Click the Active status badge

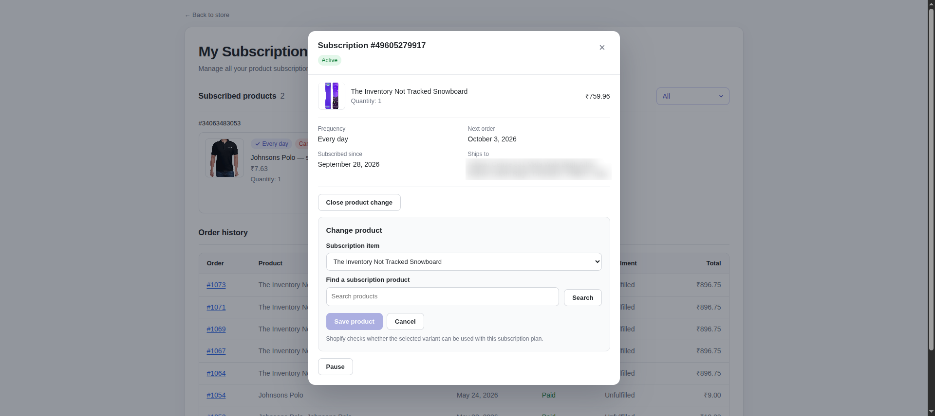click(330, 60)
